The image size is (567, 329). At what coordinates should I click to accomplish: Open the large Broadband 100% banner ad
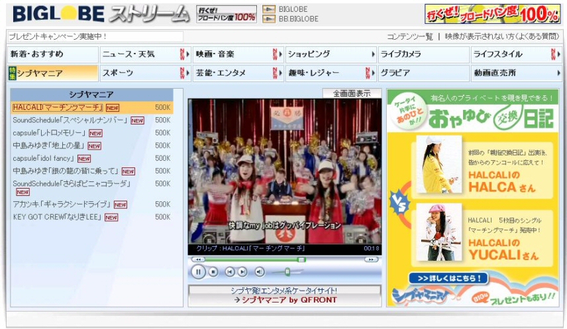[x=492, y=14]
